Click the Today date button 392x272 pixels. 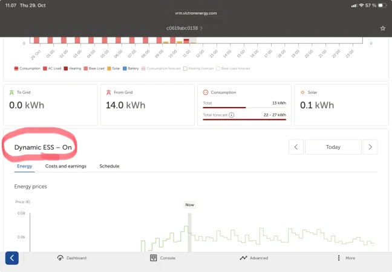click(x=333, y=147)
